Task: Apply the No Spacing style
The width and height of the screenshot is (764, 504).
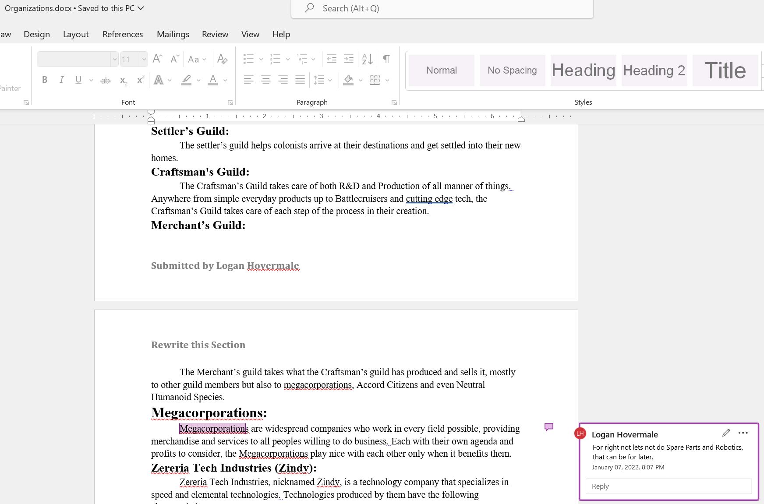Action: click(512, 70)
